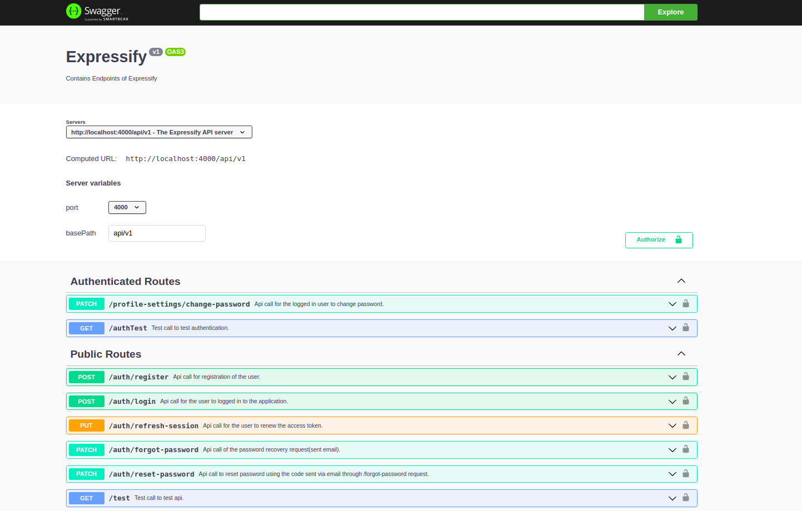Viewport: 802px width, 511px height.
Task: Click lock icon on /auth/register row
Action: coord(685,377)
